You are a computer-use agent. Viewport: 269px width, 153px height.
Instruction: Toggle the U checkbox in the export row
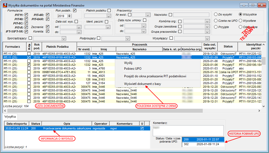point(142,128)
